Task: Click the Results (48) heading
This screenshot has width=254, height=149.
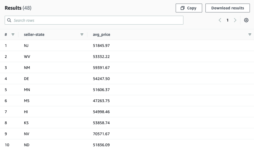Action: 18,8
